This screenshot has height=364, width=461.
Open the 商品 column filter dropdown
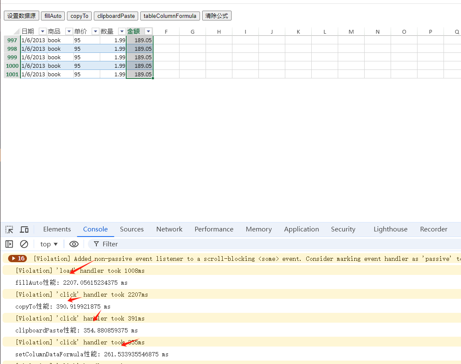69,32
